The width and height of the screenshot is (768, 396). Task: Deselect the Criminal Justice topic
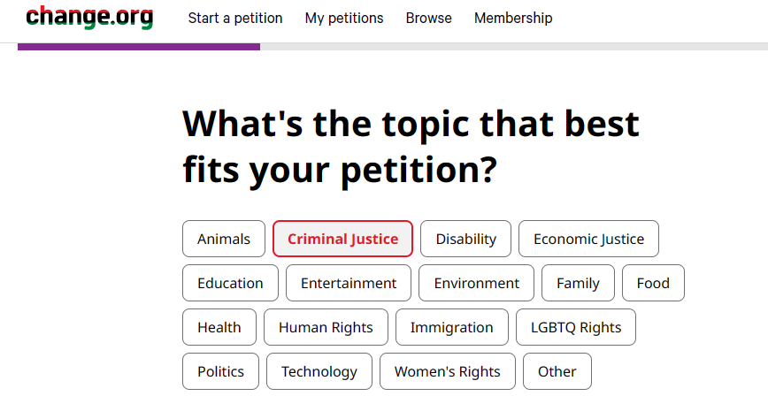342,239
